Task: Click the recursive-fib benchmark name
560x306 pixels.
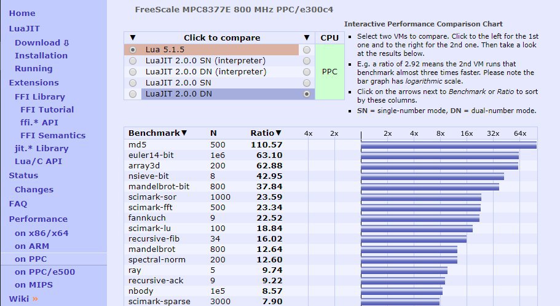Action: [x=154, y=238]
